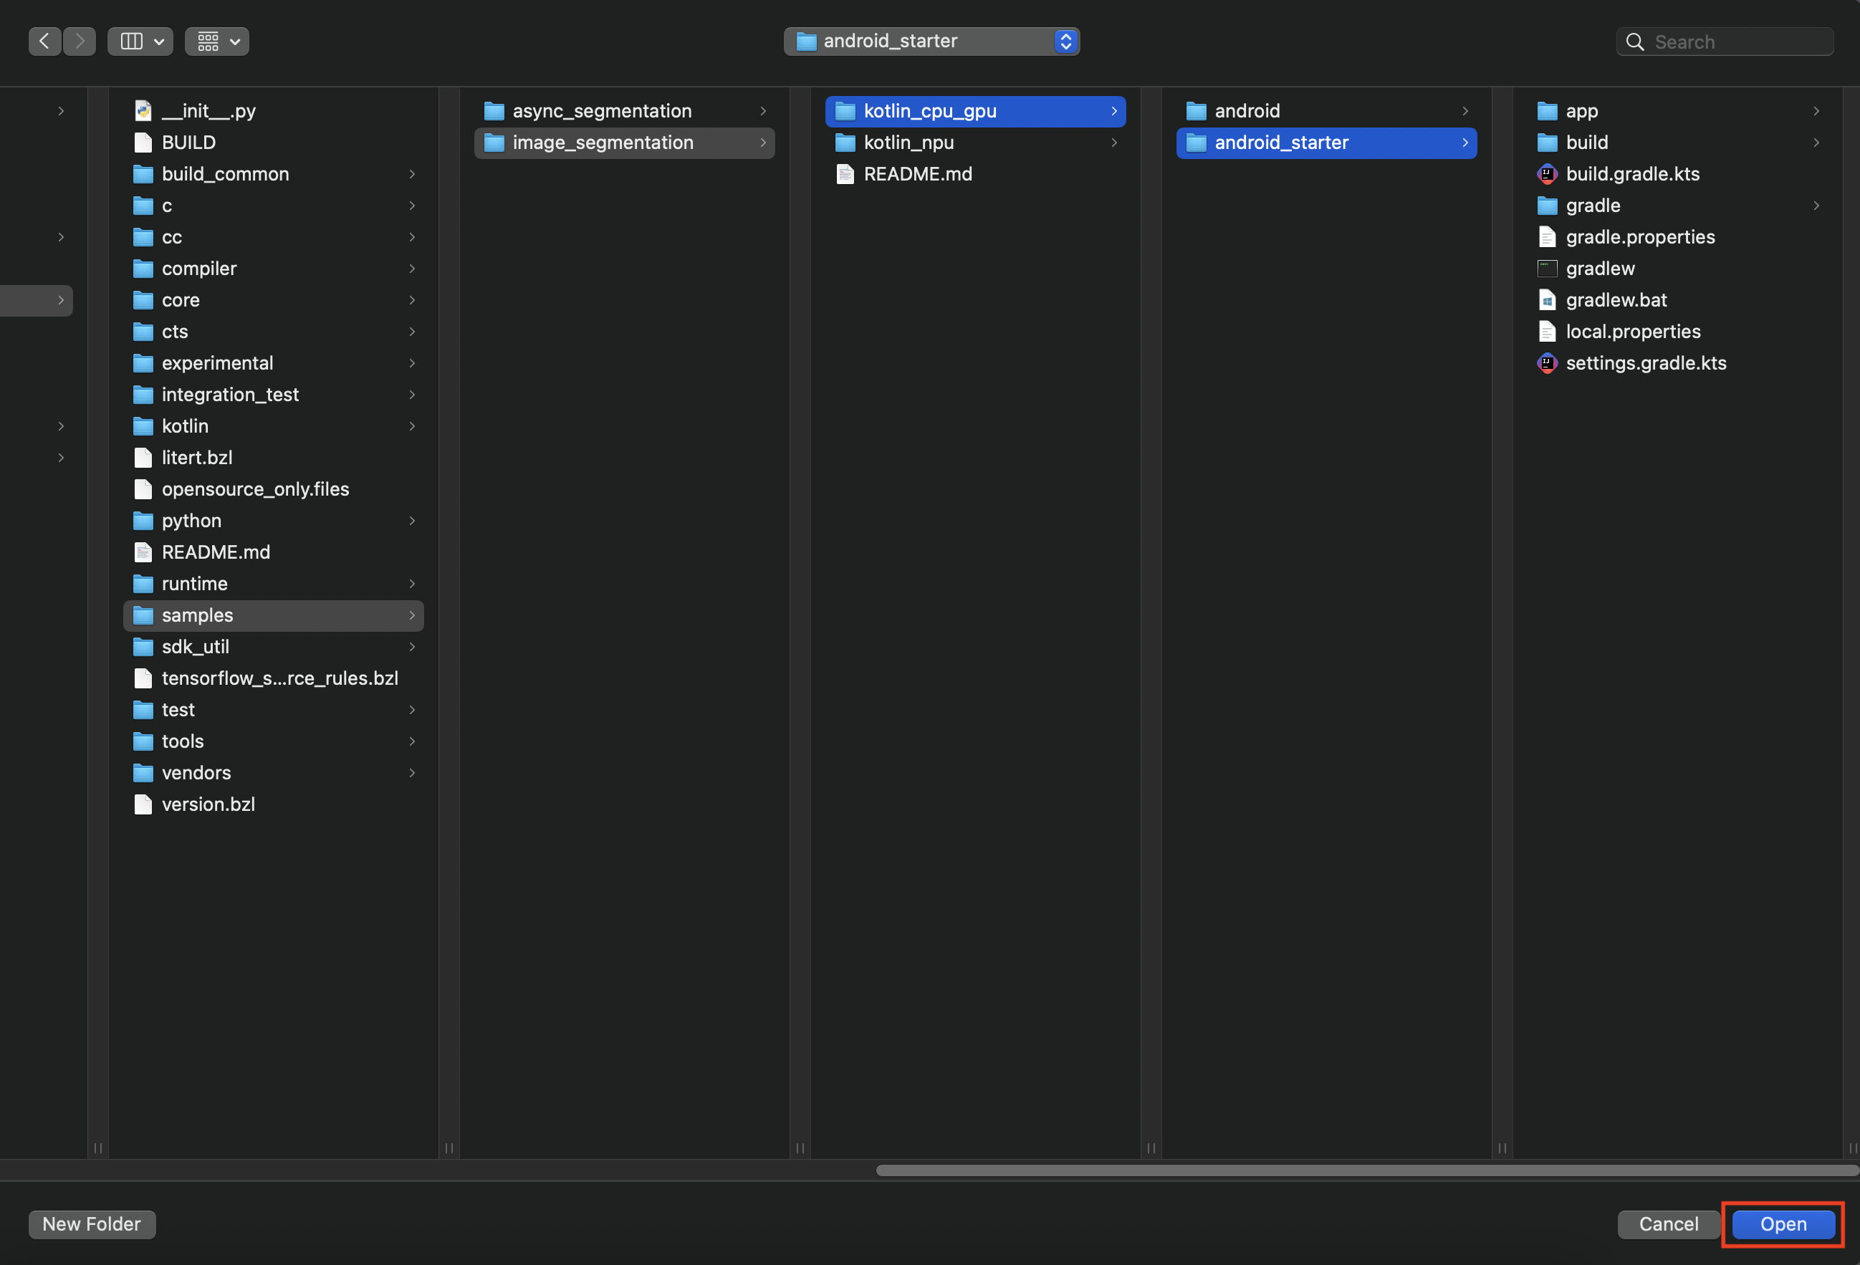Create a New Folder
This screenshot has height=1265, width=1860.
point(92,1223)
